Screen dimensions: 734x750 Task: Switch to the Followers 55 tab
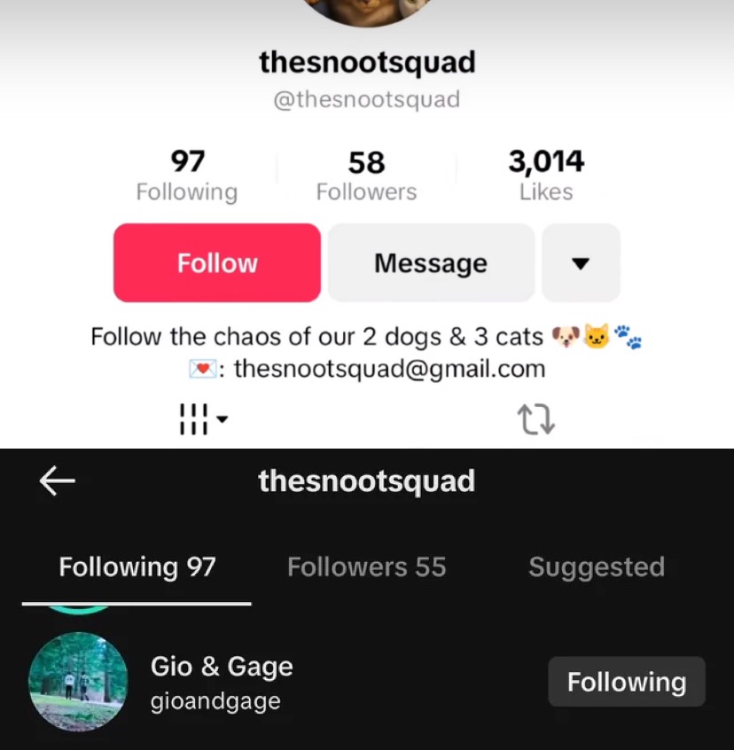(x=367, y=566)
